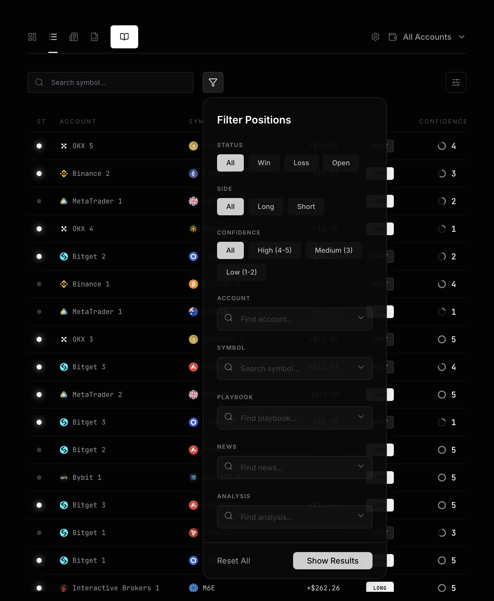The width and height of the screenshot is (494, 601).
Task: Select Loss status filter
Action: pyautogui.click(x=301, y=163)
